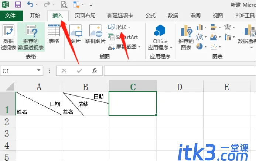The width and height of the screenshot is (256, 161).
Task: Insert 联机图片 online picture
Action: pyautogui.click(x=95, y=34)
